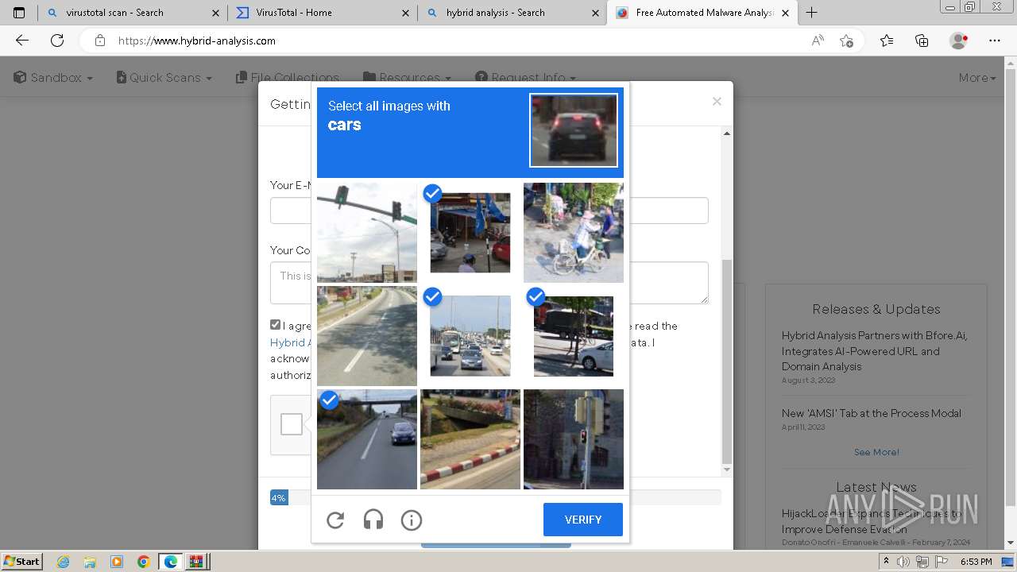Open File Explorer from the taskbar

point(90,562)
